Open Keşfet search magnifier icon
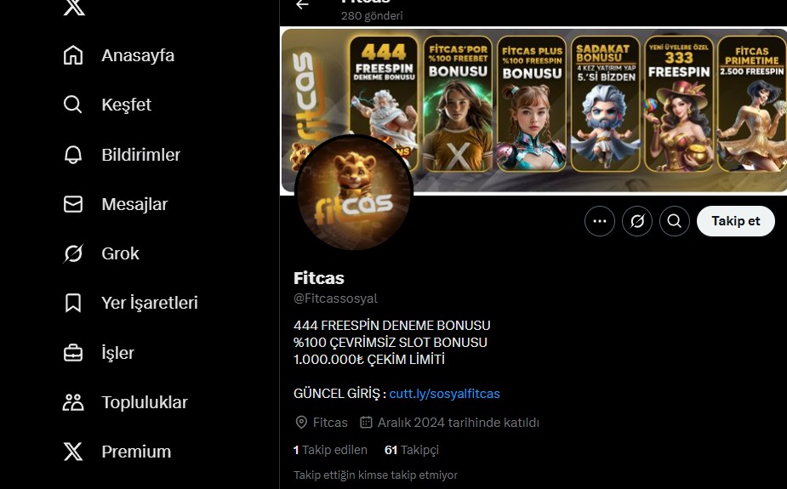Image resolution: width=787 pixels, height=489 pixels. [x=73, y=105]
